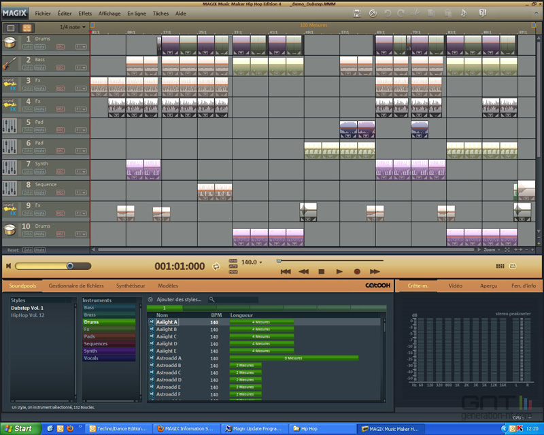
Task: Click the Undo arrow icon
Action: pos(388,14)
